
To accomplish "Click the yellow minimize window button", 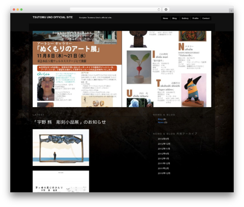I will tap(18, 9).
